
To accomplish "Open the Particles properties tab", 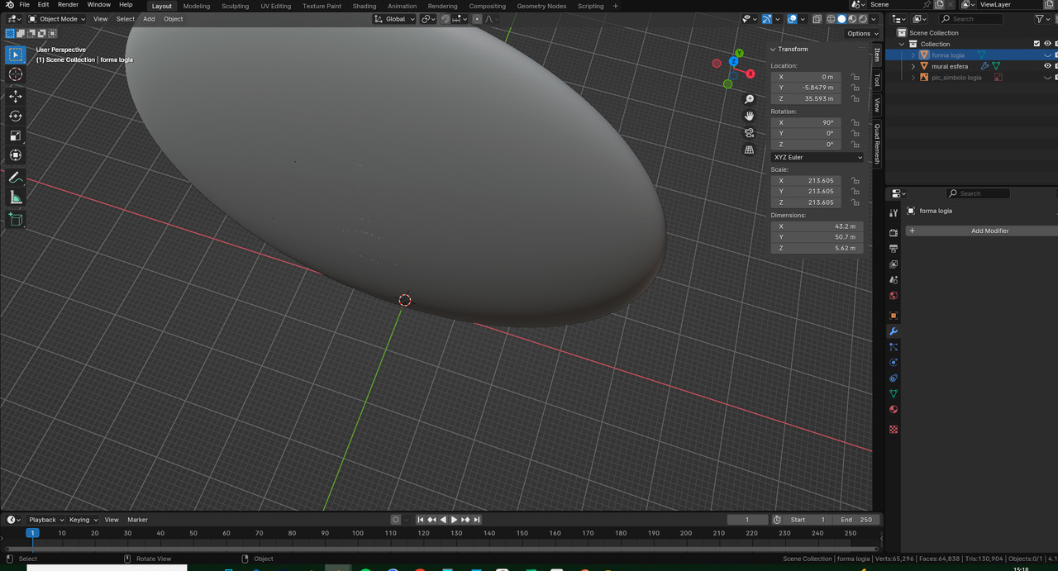I will [894, 347].
